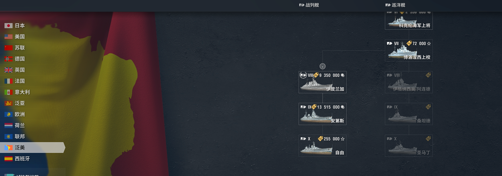This screenshot has width=502, height=176.
Task: Click the UK flag icon
Action: click(x=8, y=70)
